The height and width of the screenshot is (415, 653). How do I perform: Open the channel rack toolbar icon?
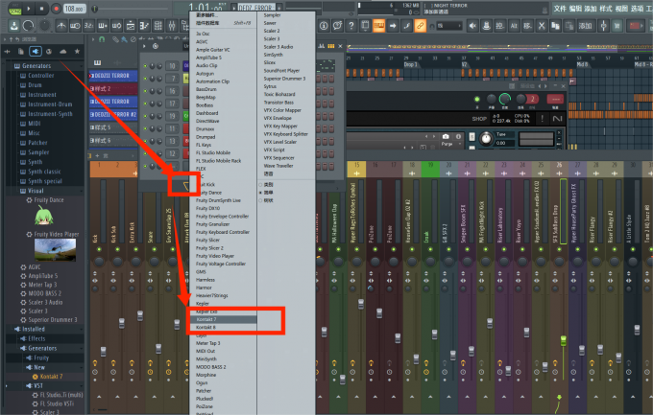pos(157,26)
